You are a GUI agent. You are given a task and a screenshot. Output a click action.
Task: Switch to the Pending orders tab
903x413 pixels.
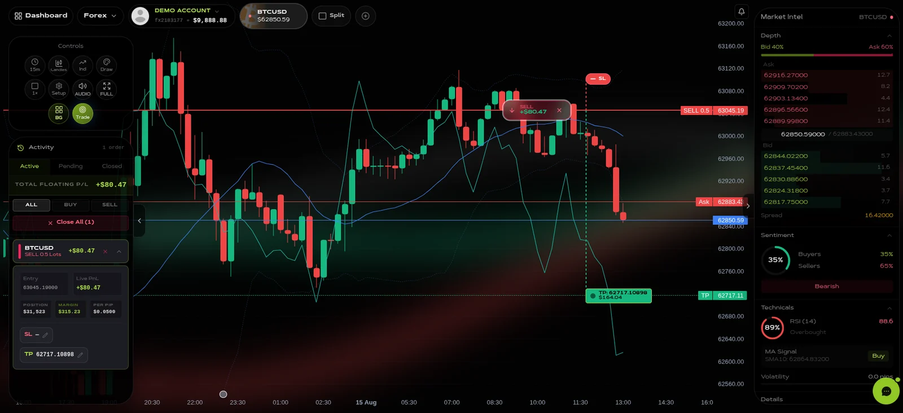[x=71, y=166]
